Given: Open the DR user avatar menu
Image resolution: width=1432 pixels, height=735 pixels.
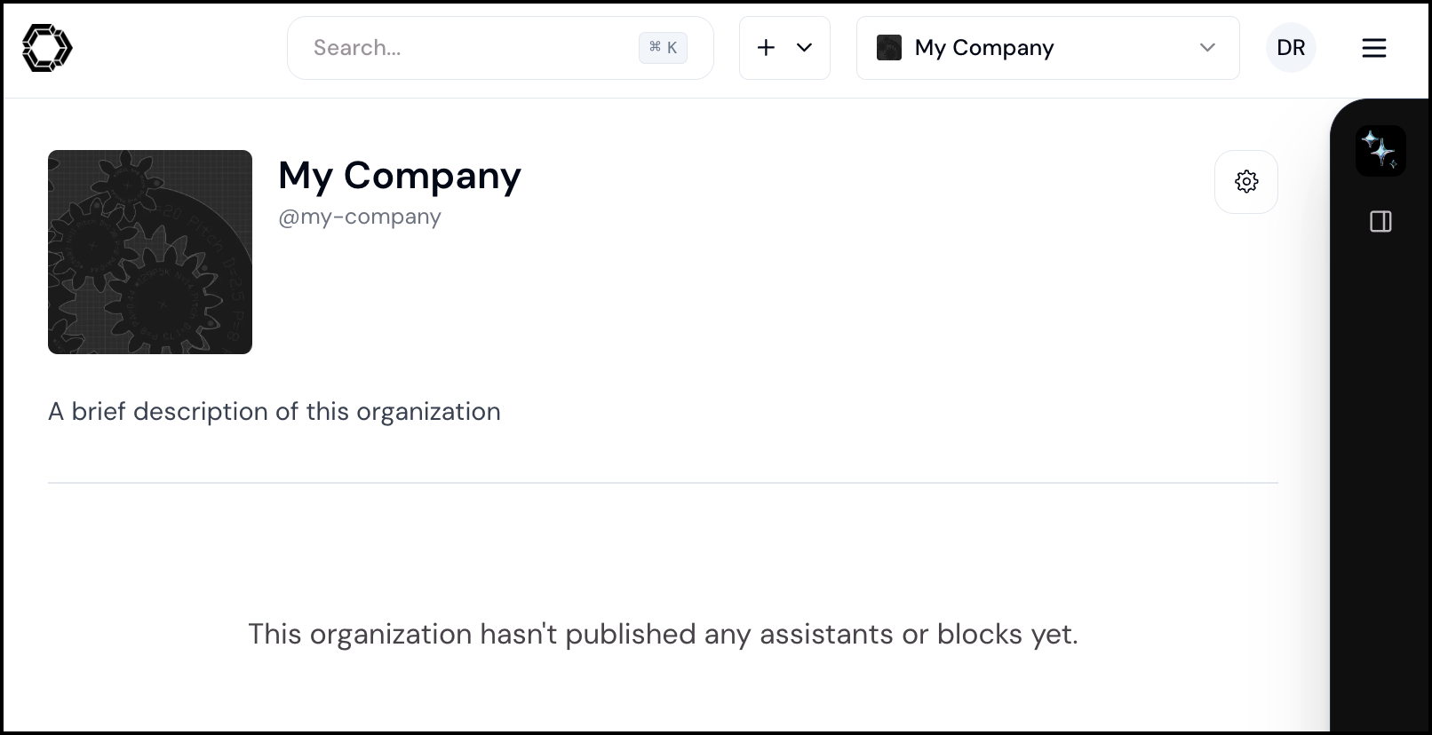Looking at the screenshot, I should click(1291, 48).
